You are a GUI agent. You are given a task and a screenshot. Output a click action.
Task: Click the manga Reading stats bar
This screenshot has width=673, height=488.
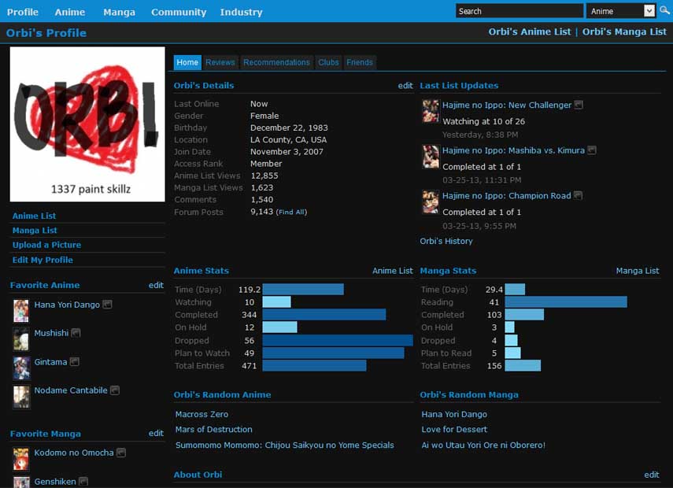point(566,302)
